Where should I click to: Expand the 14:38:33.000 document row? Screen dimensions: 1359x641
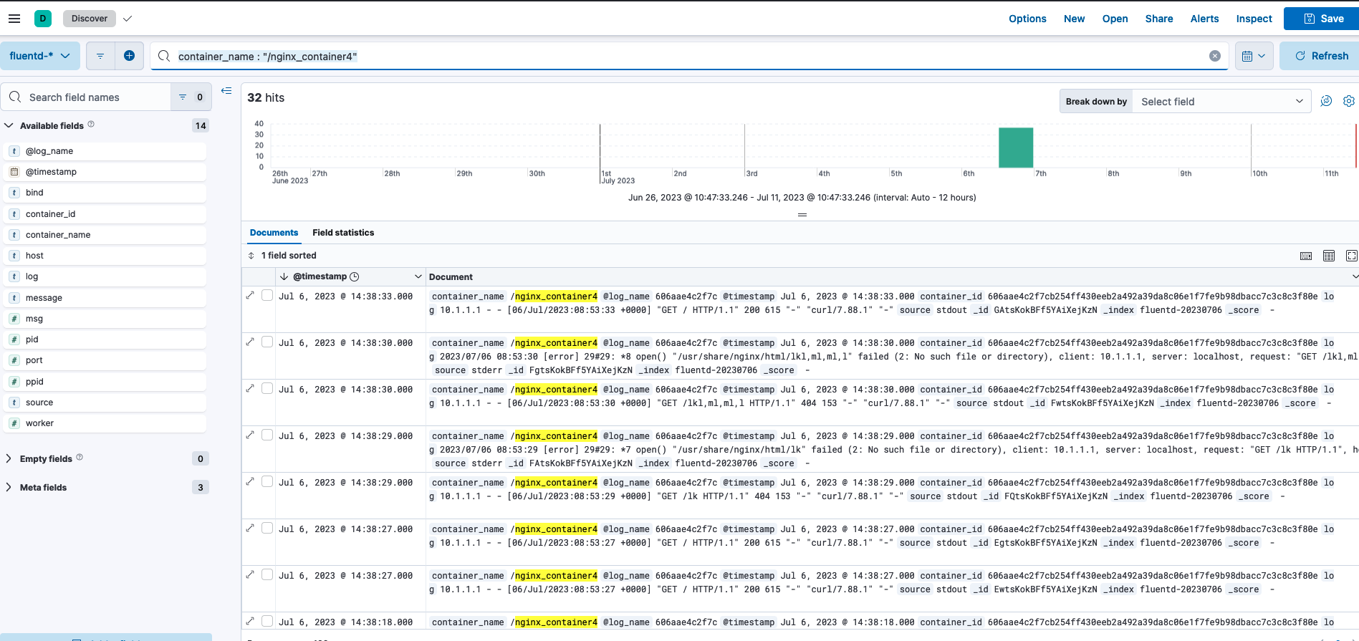point(250,295)
